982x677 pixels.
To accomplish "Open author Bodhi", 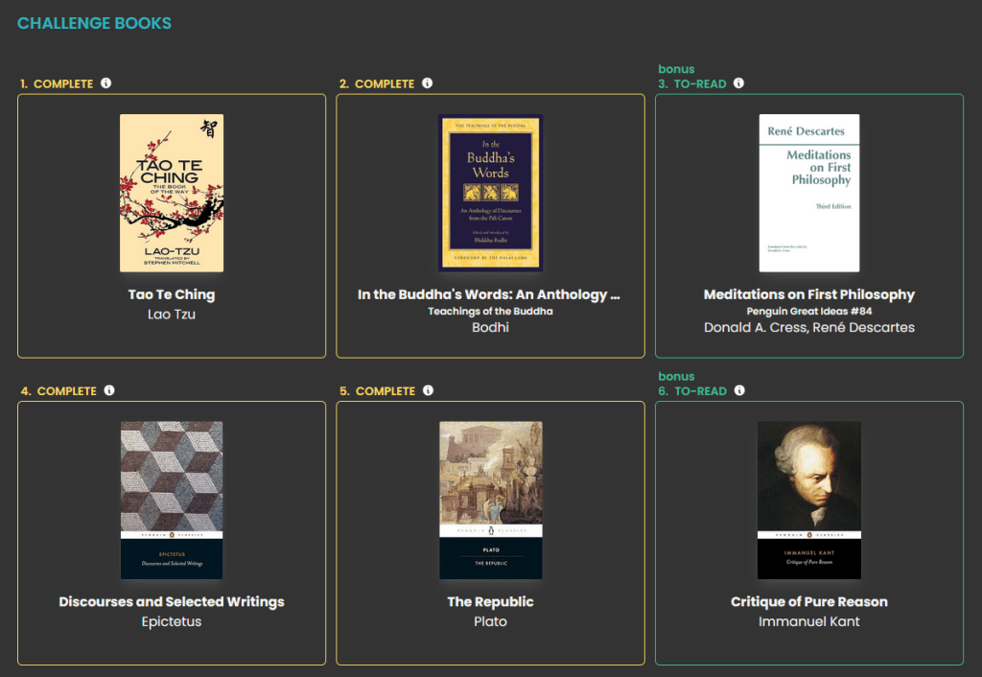I will coord(490,327).
